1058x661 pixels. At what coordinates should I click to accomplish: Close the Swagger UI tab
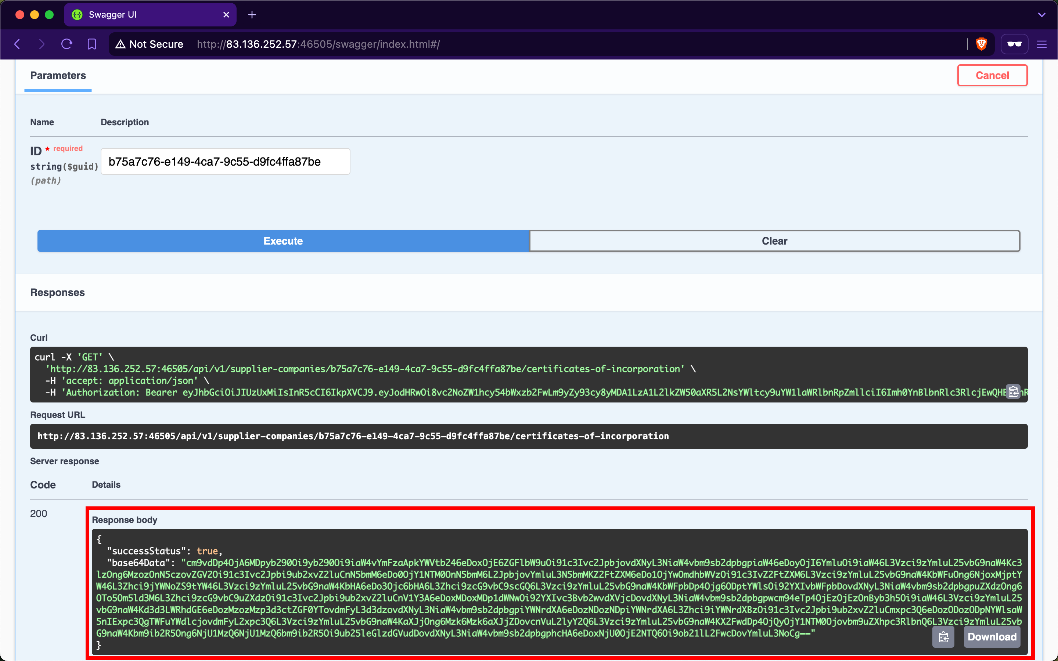pos(226,15)
